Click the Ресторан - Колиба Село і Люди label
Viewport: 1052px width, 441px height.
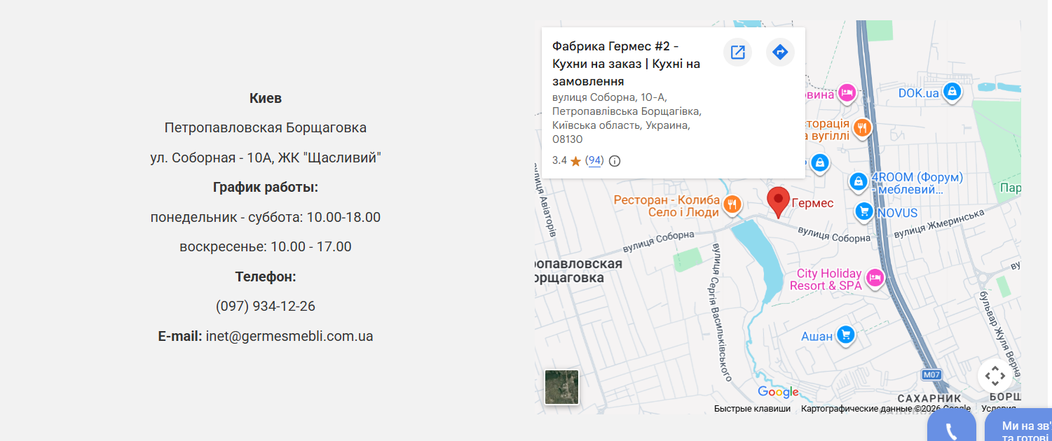pyautogui.click(x=667, y=206)
